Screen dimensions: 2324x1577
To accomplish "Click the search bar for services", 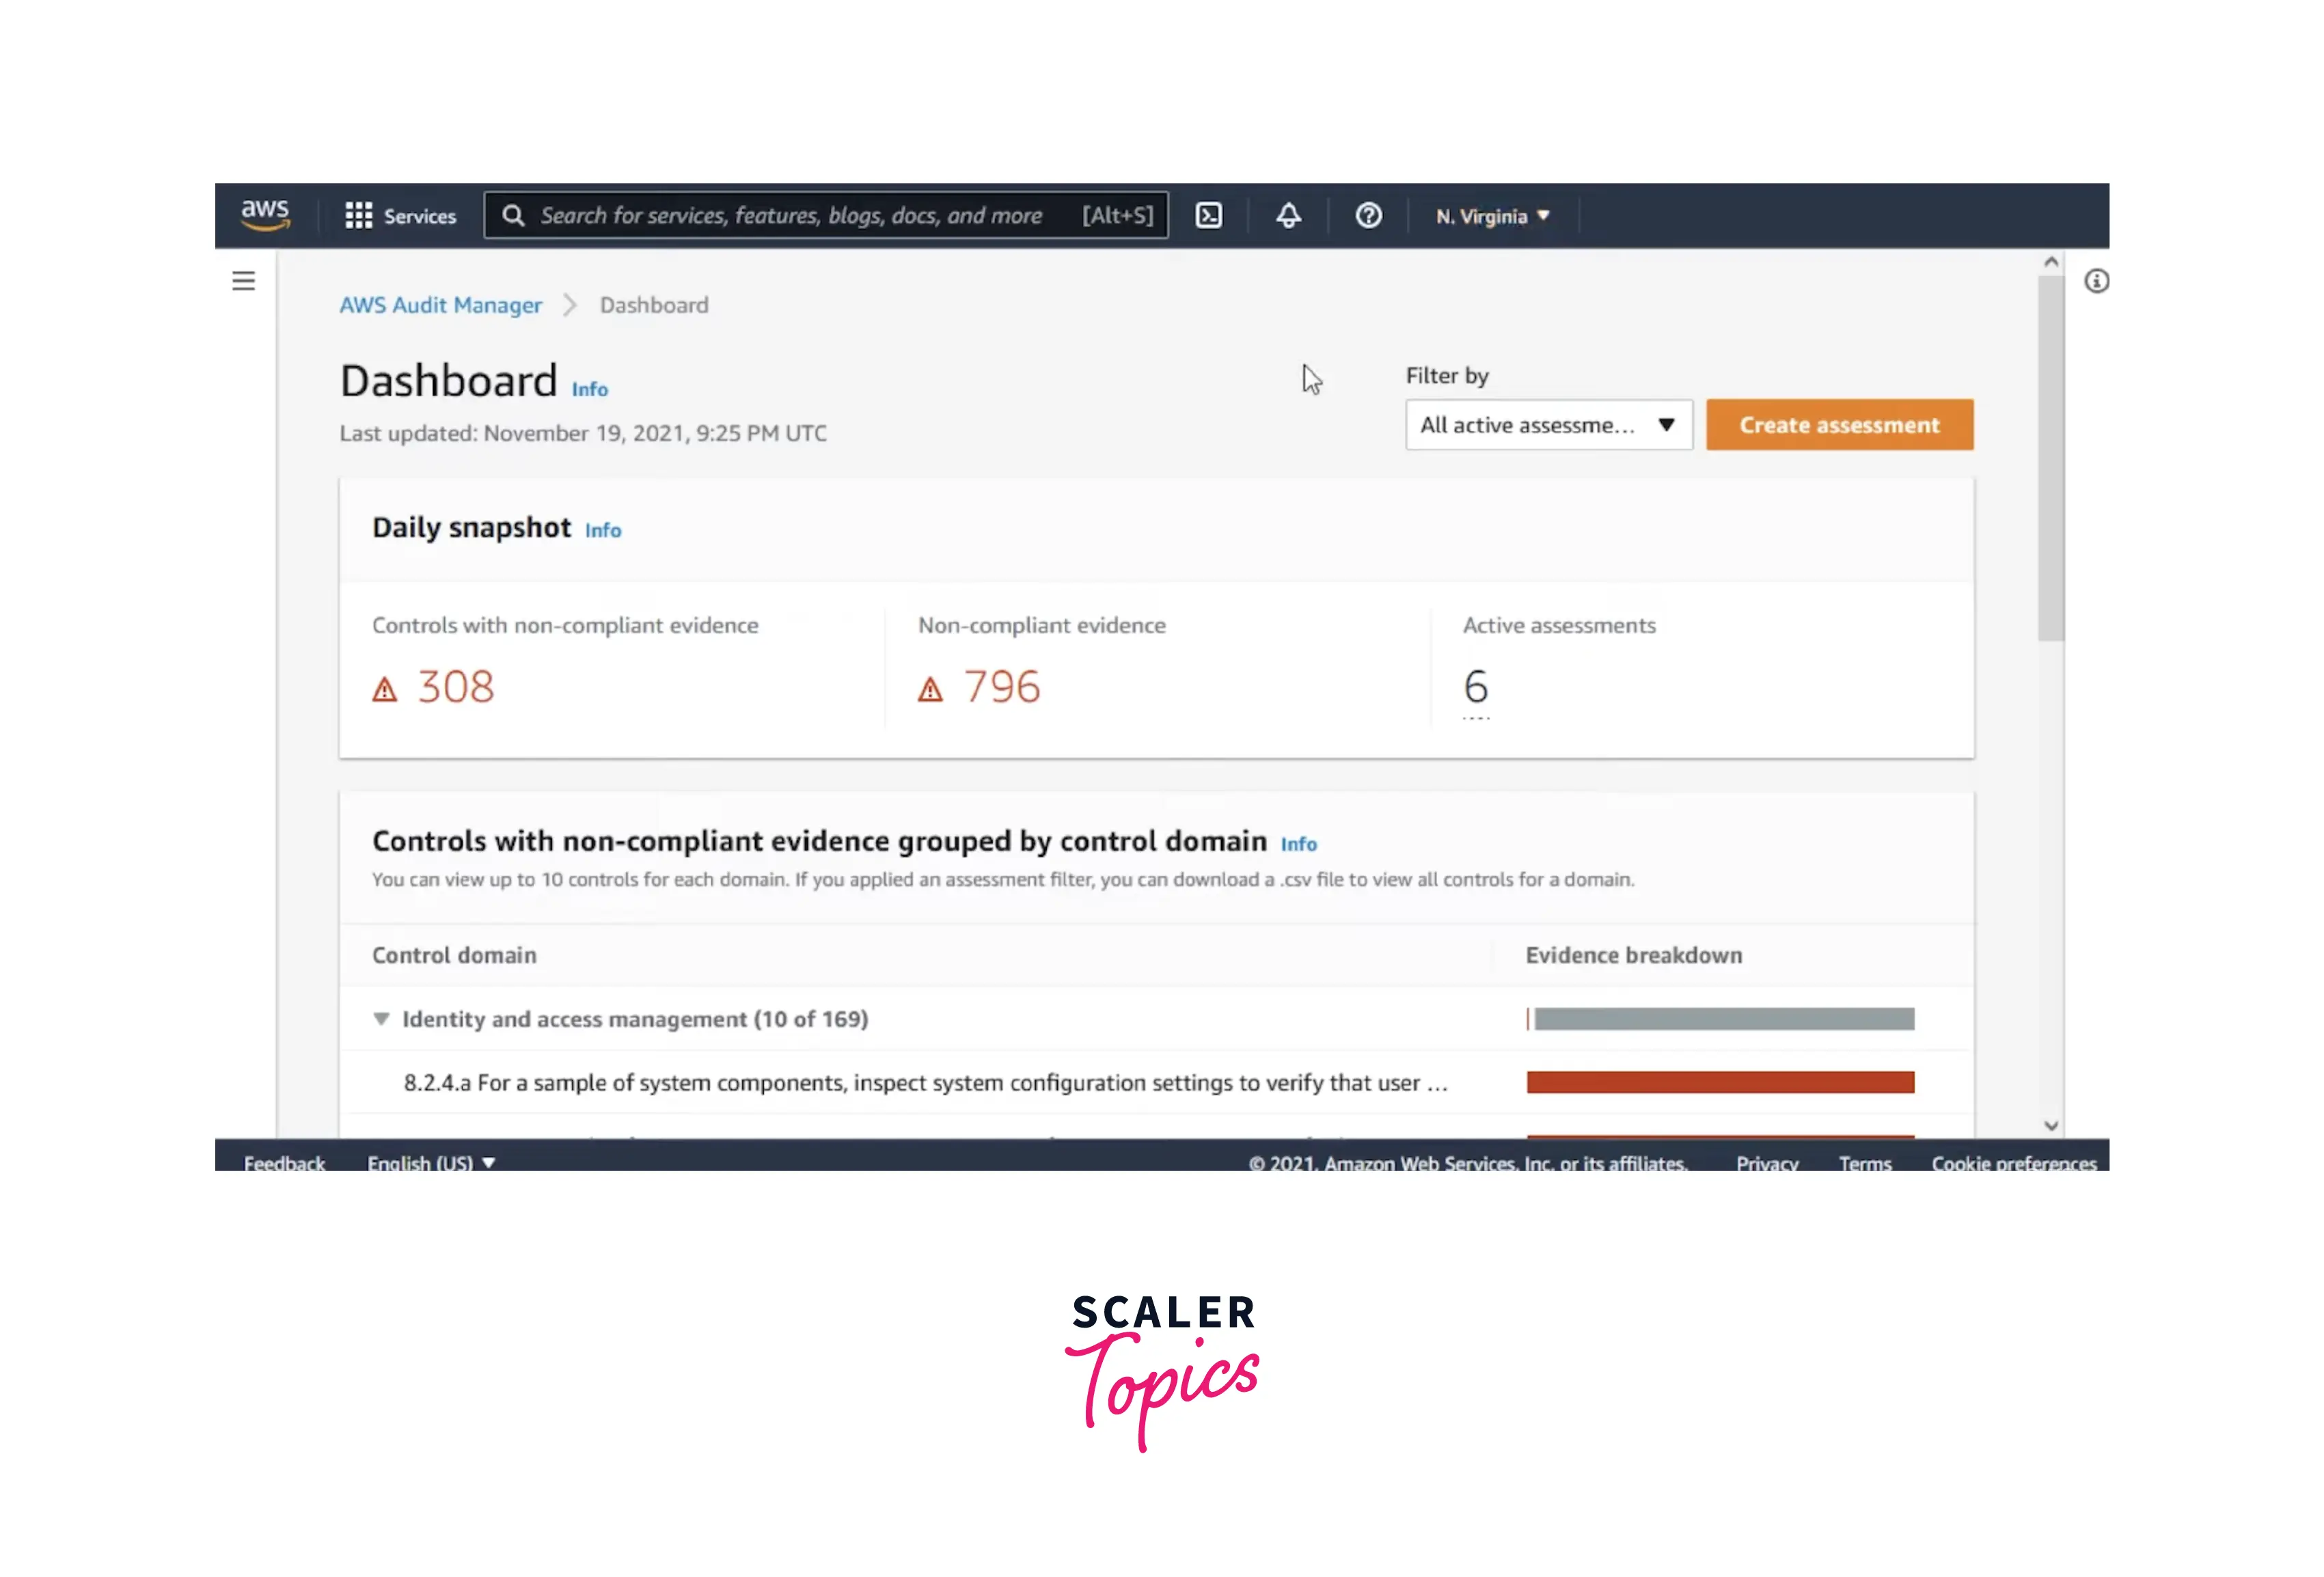I will click(x=825, y=215).
